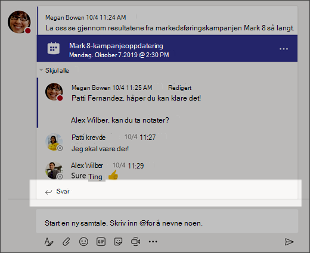The image size is (310, 253).
Task: Click the 10/4 11:29 timestamp
Action: (128, 165)
